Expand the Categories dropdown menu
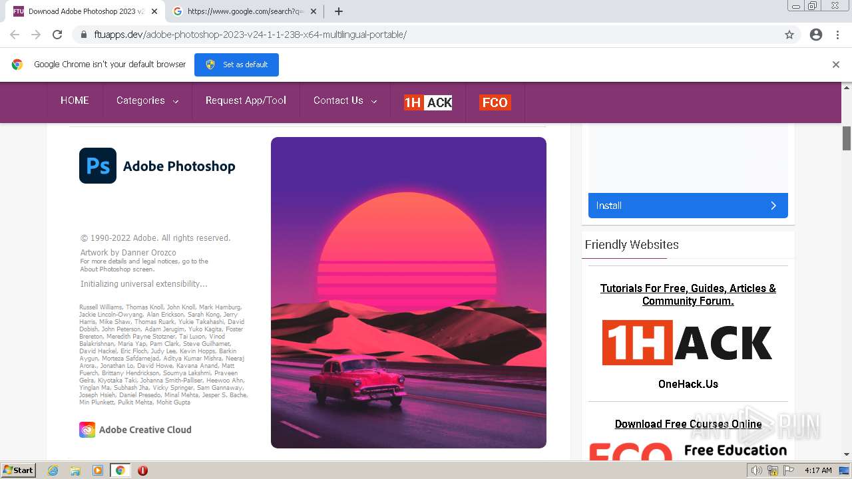The image size is (852, 479). (x=147, y=100)
